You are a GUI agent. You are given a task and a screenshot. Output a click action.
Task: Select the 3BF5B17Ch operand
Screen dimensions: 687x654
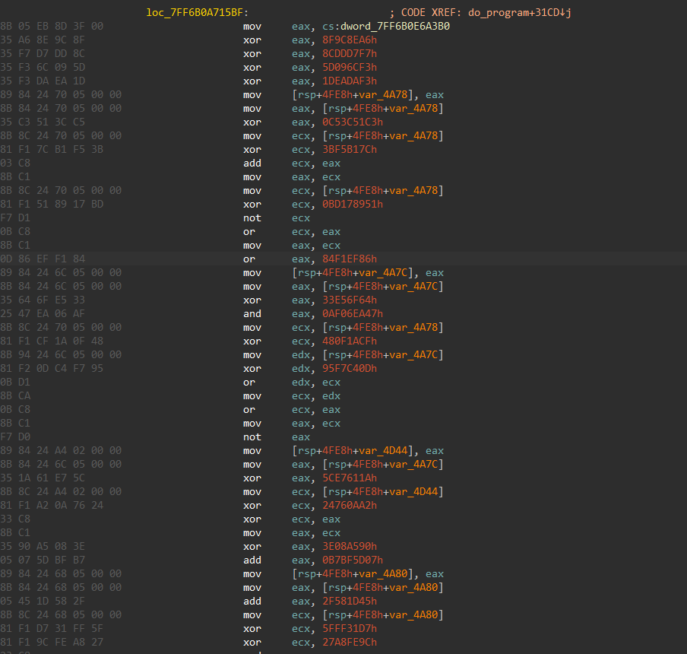click(x=350, y=150)
